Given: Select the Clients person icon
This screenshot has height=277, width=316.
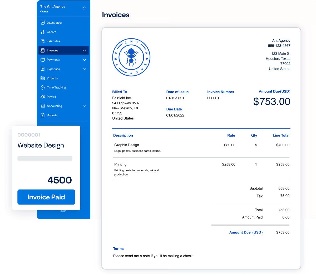Looking at the screenshot, I should point(43,32).
